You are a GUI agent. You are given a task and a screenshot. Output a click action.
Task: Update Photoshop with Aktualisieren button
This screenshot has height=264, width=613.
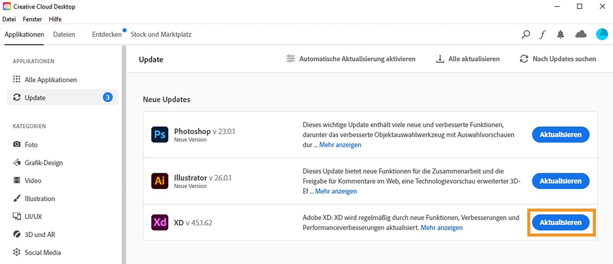click(560, 135)
